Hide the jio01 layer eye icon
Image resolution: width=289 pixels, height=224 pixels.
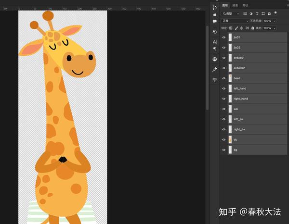tap(224, 37)
